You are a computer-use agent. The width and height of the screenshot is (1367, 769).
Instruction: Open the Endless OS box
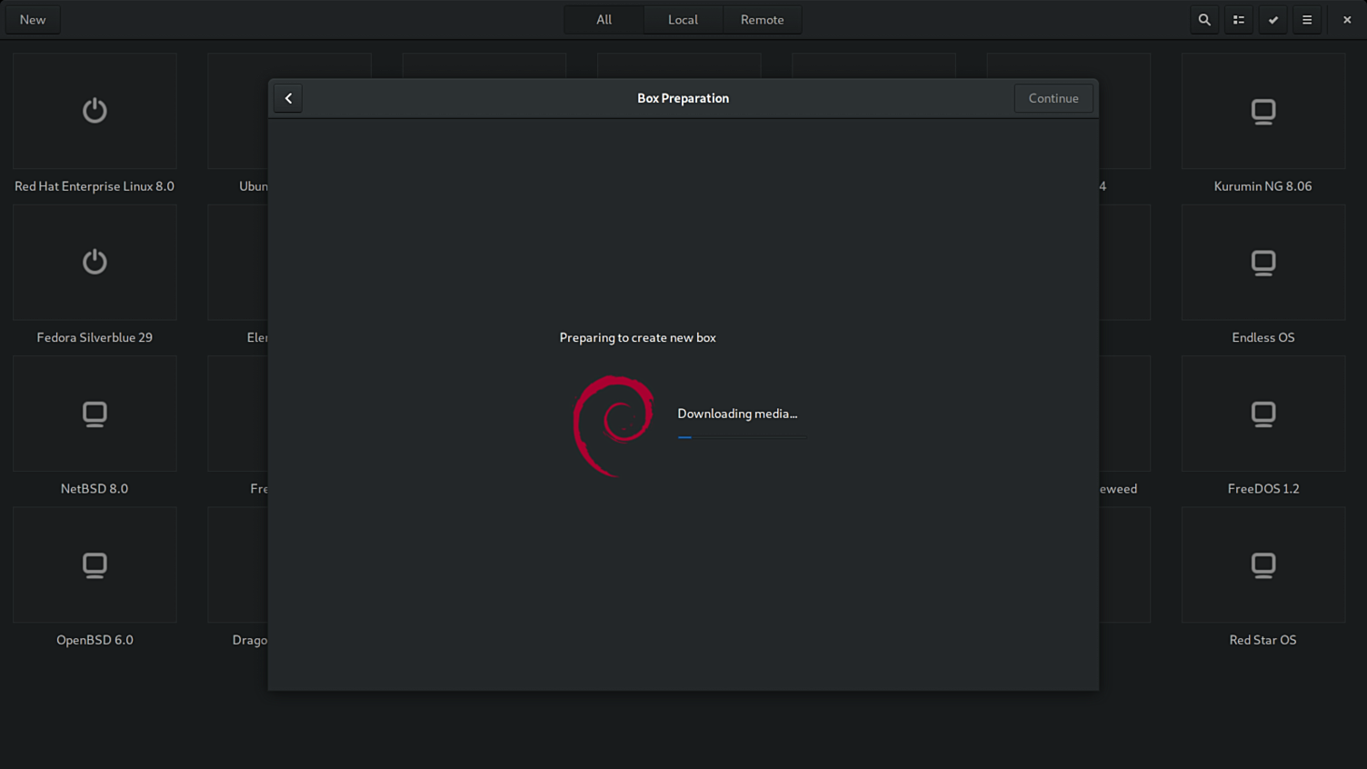pos(1262,262)
